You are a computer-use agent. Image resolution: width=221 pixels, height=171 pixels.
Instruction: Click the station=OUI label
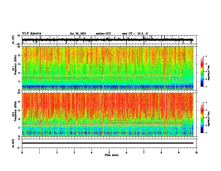tap(103, 34)
